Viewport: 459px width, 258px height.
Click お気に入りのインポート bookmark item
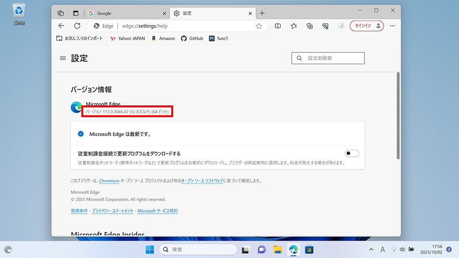coord(79,38)
